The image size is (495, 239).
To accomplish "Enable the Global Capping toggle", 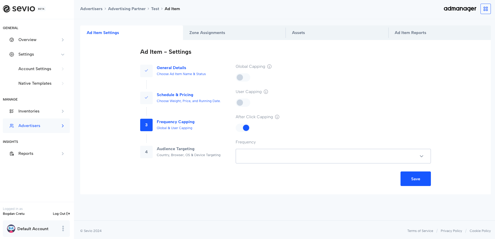I will pos(243,77).
